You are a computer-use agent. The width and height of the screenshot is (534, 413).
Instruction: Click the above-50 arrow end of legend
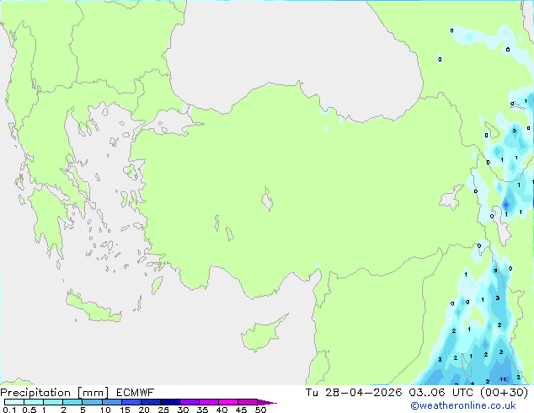coord(267,402)
